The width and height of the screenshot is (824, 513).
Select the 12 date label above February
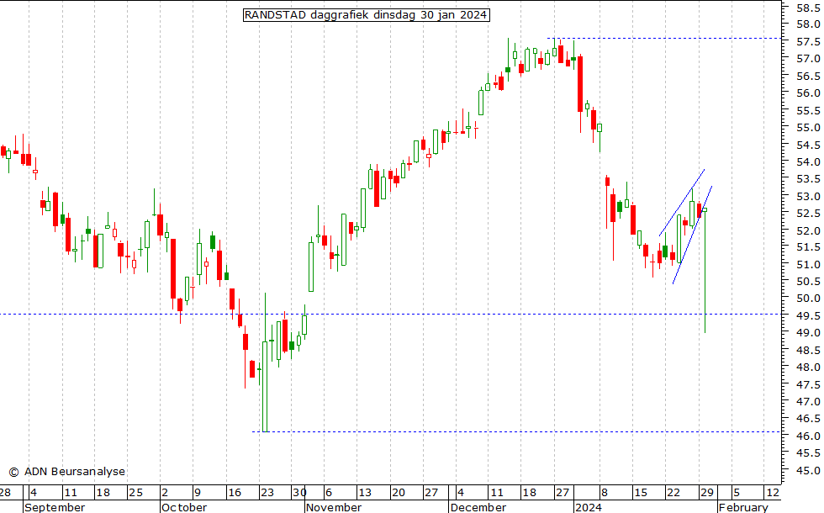point(773,493)
